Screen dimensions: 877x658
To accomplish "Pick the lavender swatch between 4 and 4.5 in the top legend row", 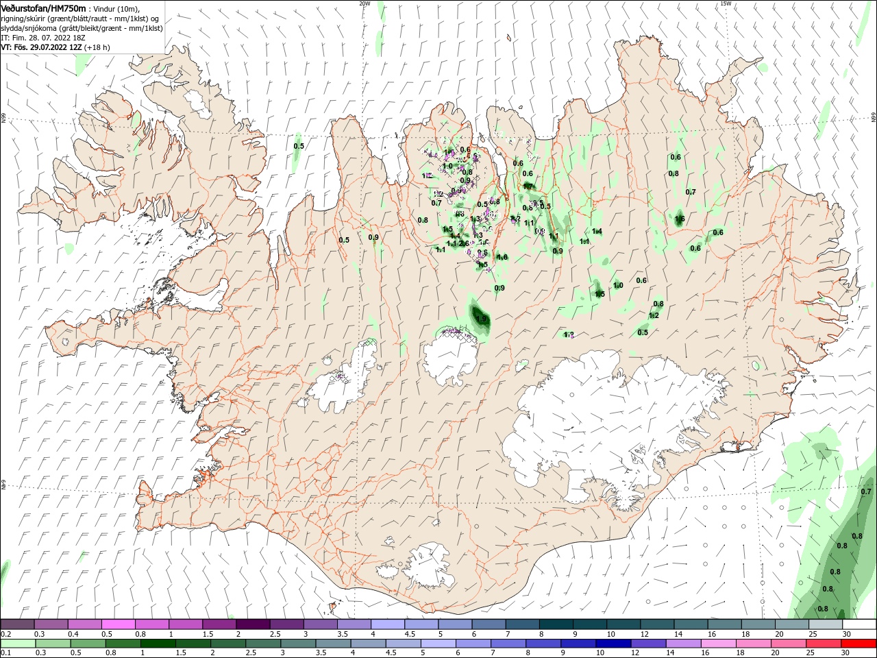I will click(x=386, y=624).
